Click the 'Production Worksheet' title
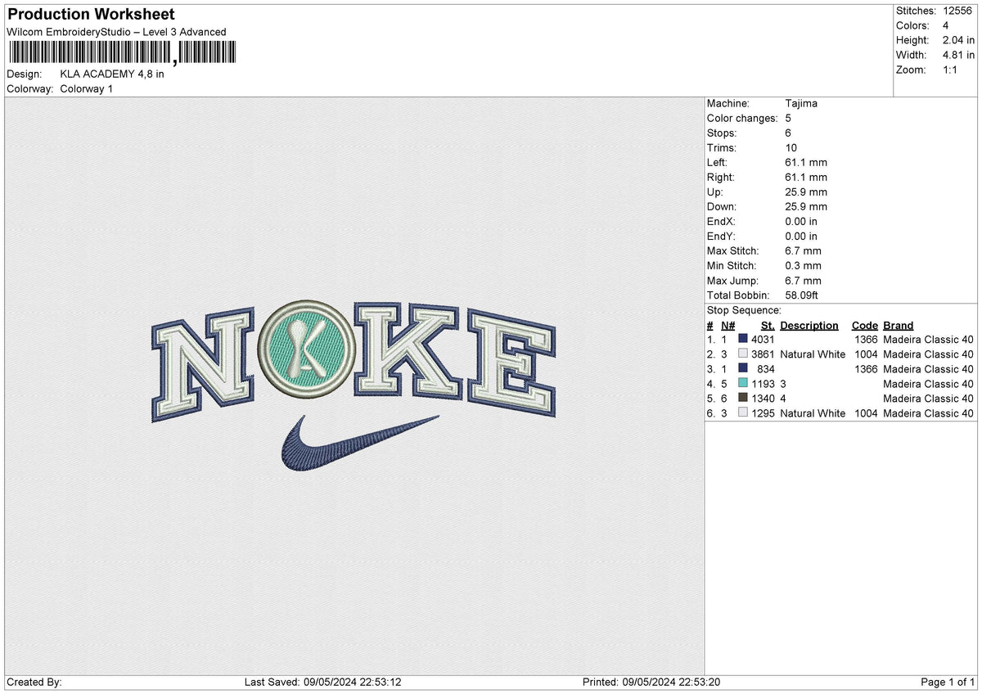The width and height of the screenshot is (982, 694). 91,15
